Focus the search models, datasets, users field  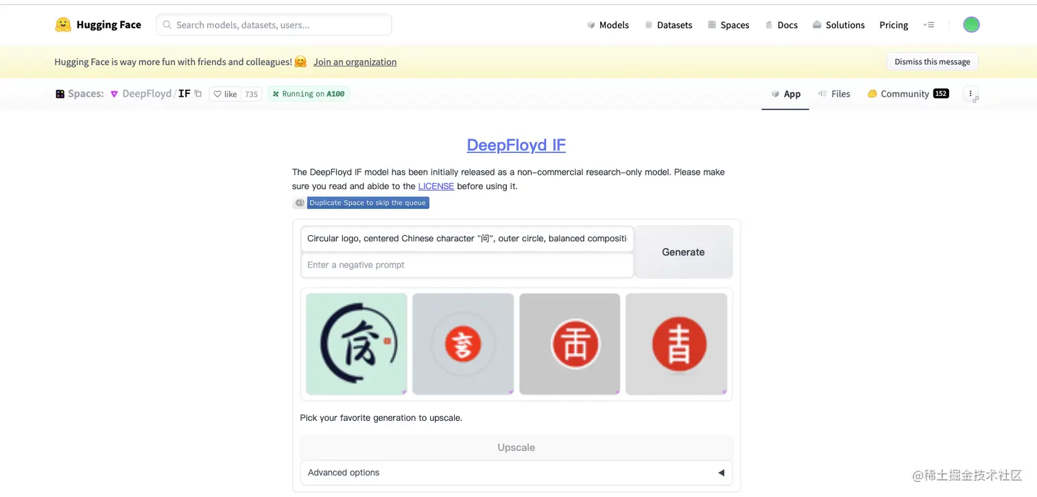274,25
